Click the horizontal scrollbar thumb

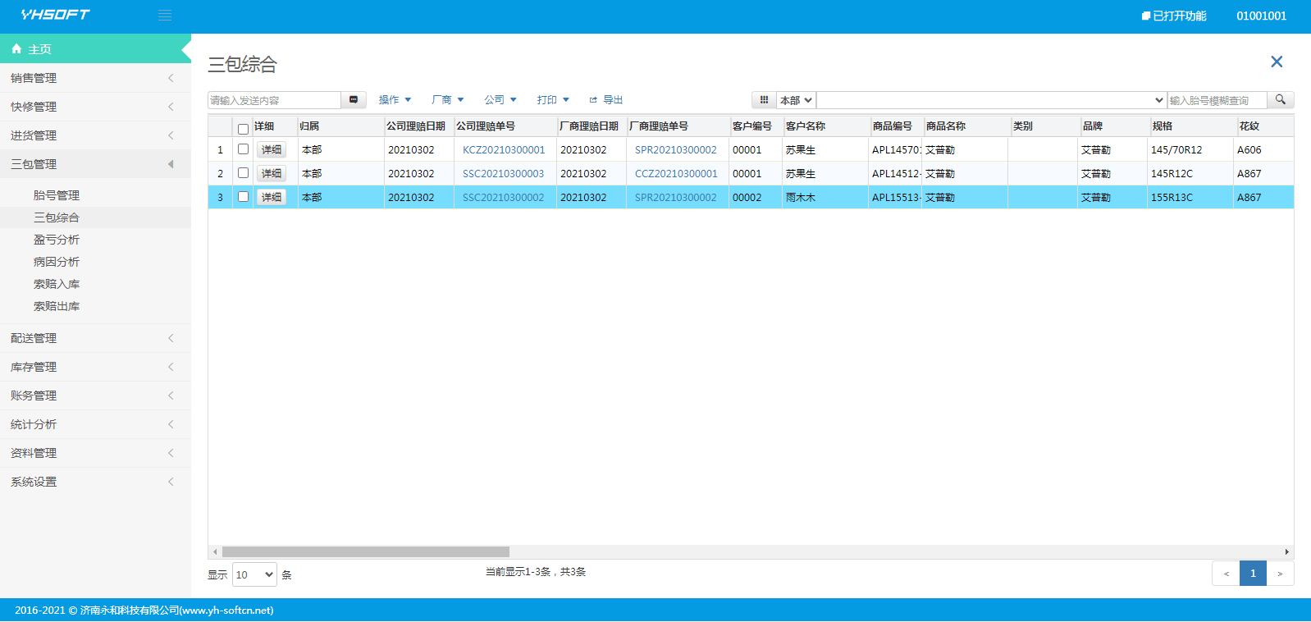[366, 552]
